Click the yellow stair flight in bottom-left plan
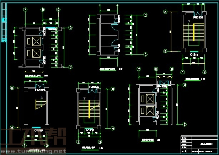Screen dimensions: 219x155 pos(38,105)
